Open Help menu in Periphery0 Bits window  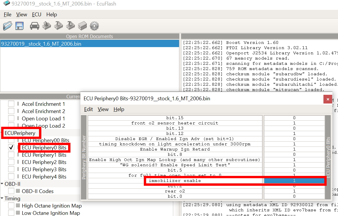point(119,109)
